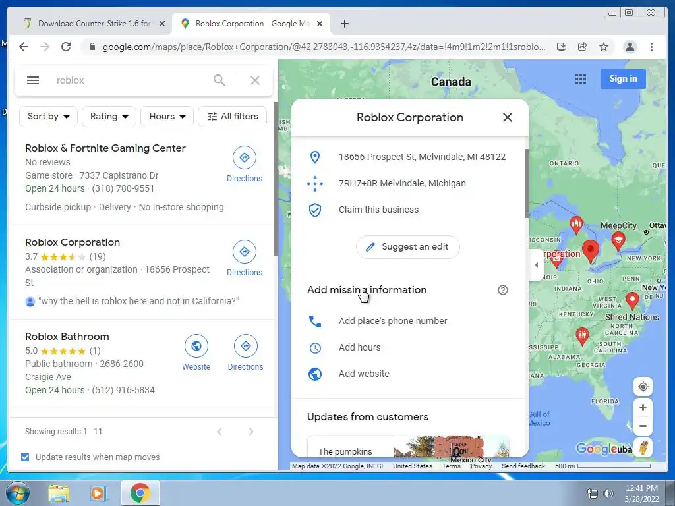Click Add website text
675x506 pixels.
click(x=364, y=374)
